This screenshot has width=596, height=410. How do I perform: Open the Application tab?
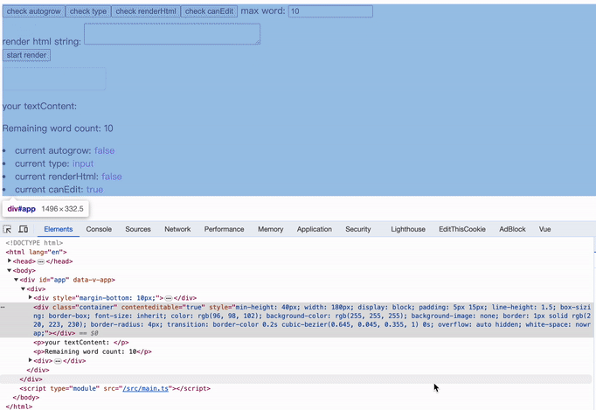[x=315, y=229]
